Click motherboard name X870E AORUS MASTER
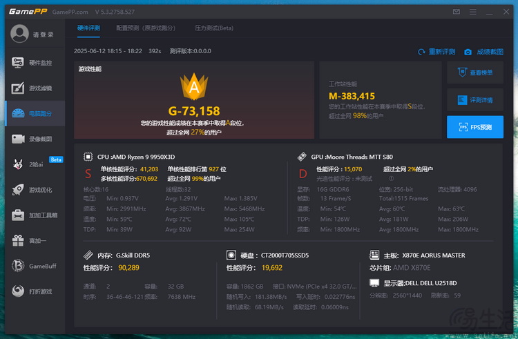Viewport: 518px width, 339px height. tap(434, 255)
